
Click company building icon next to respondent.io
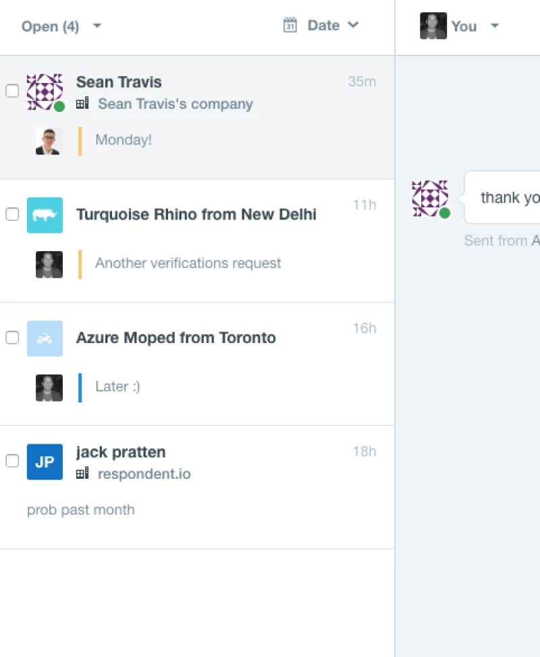point(82,474)
